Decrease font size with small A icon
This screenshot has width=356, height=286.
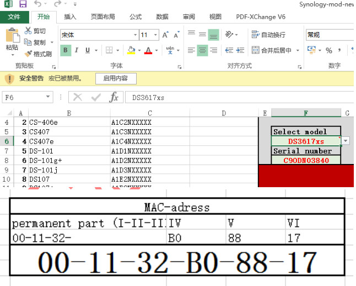point(177,35)
